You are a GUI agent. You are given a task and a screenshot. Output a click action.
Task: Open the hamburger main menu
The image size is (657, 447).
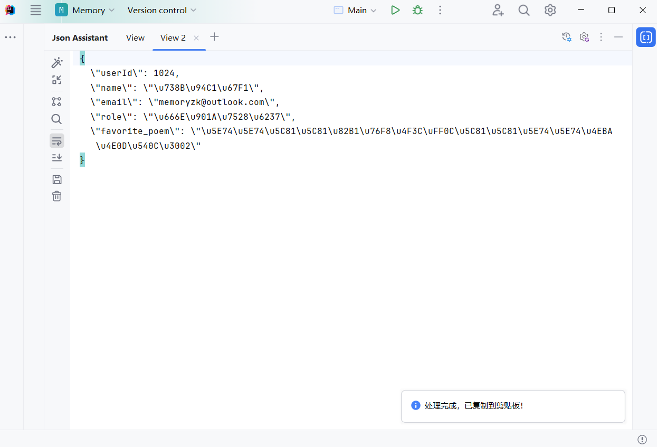(35, 10)
